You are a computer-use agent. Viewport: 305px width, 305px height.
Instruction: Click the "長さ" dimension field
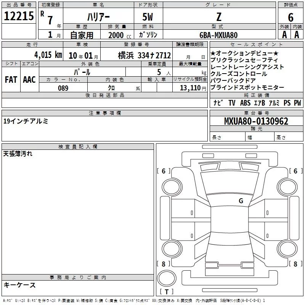(227, 136)
